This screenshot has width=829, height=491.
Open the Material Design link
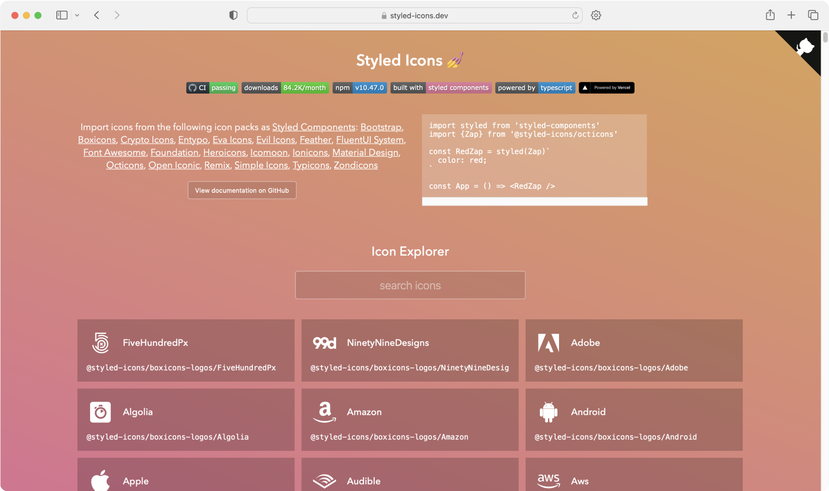[366, 153]
